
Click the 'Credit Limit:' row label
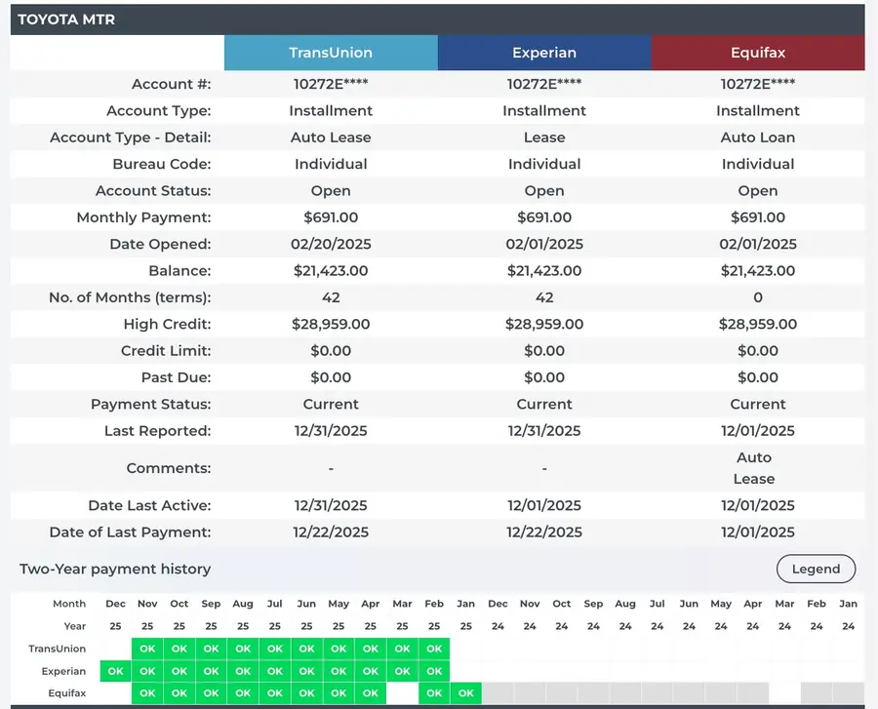click(166, 351)
